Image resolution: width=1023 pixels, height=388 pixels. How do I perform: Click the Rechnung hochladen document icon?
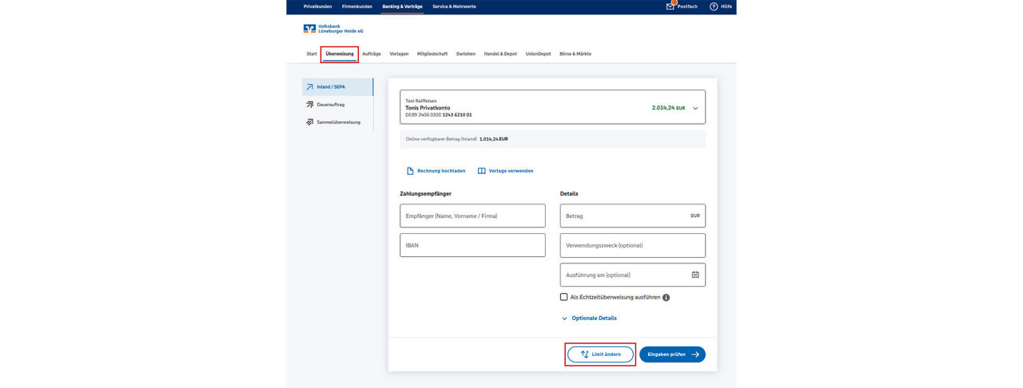(x=410, y=171)
